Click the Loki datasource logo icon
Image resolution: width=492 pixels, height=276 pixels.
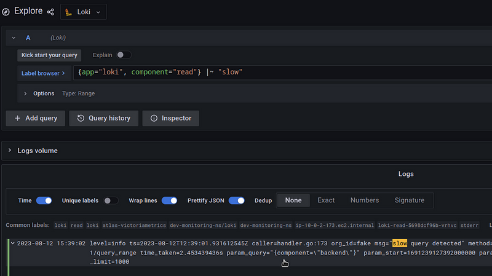(x=69, y=12)
